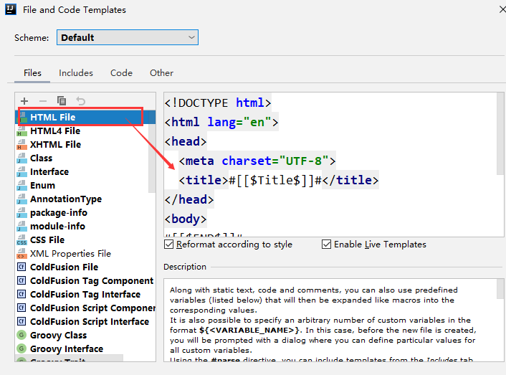Select the ColdFusion Script Component template
506x375 pixels.
[85, 308]
